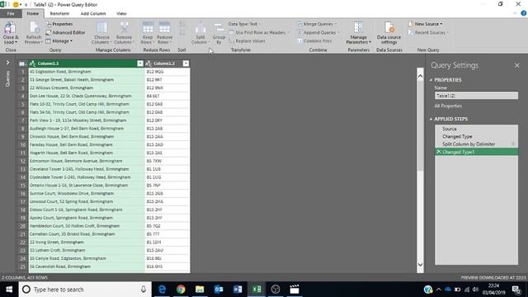Viewport: 528px width, 297px height.
Task: Click the cell '43 Edgbaston Road, Birmingham'
Action: (87, 72)
